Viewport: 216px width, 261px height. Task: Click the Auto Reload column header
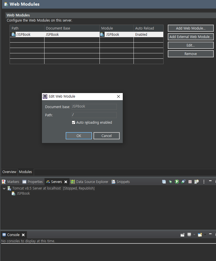(x=149, y=28)
